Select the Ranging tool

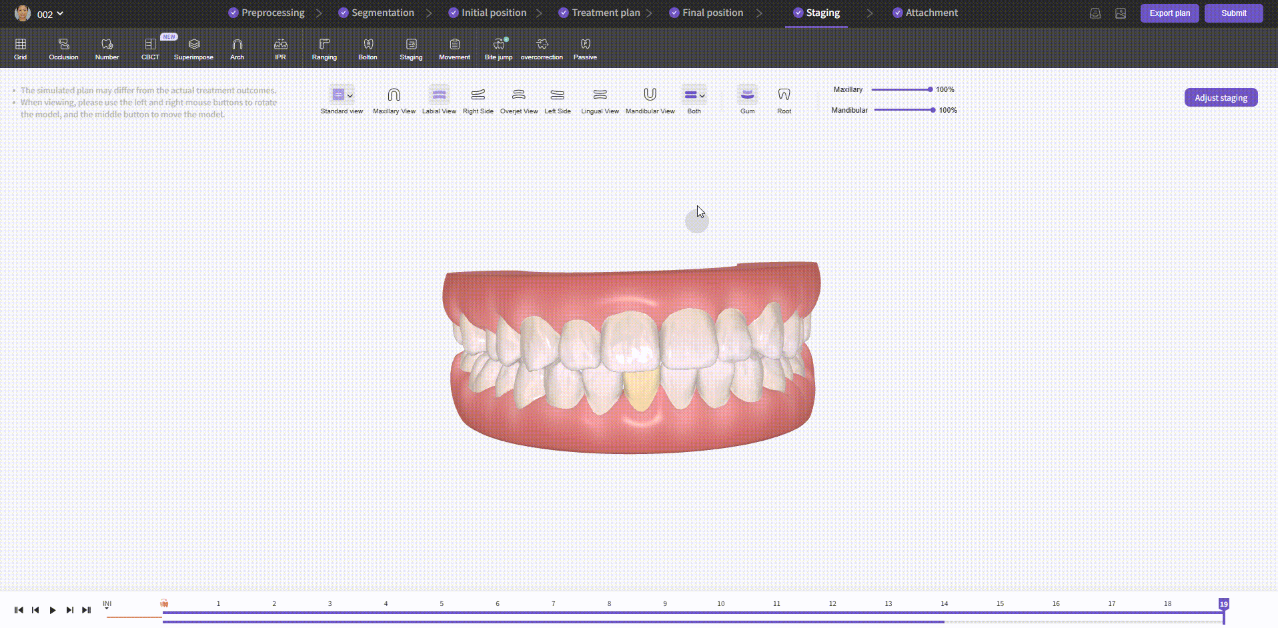(324, 49)
